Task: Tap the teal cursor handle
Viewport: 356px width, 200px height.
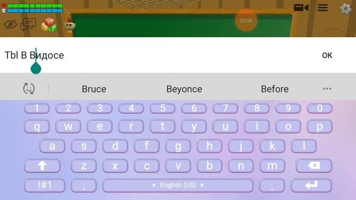Action: (x=36, y=68)
